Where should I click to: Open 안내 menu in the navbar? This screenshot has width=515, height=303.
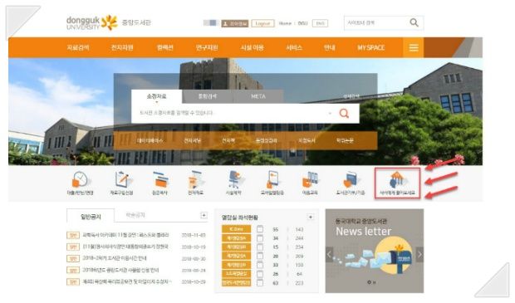click(x=329, y=48)
